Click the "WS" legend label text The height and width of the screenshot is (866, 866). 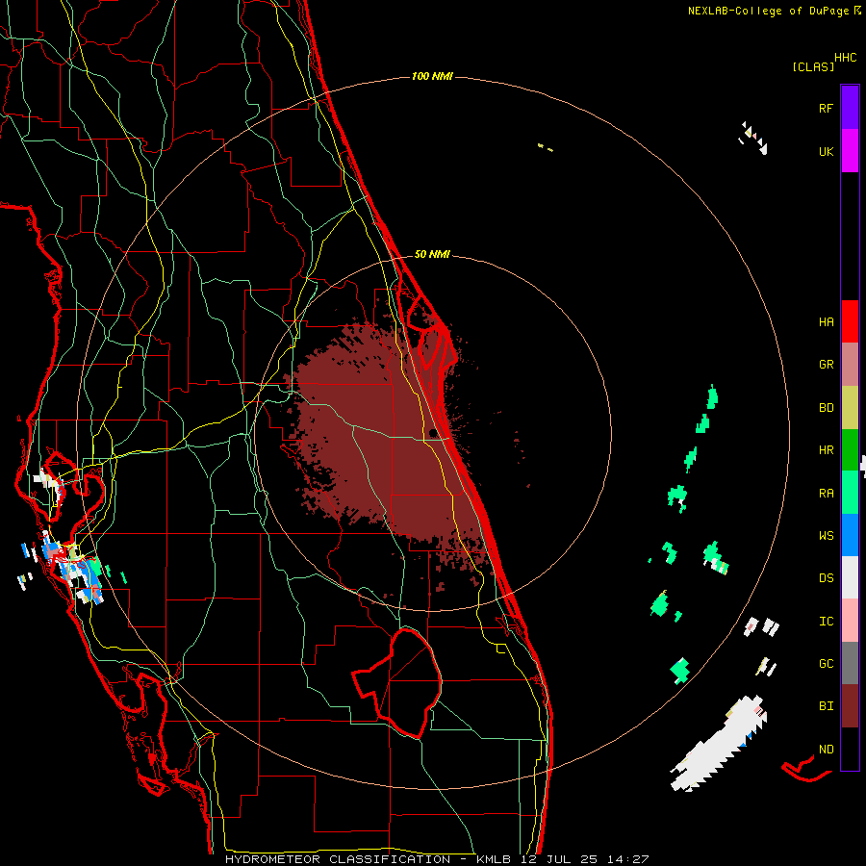pyautogui.click(x=826, y=536)
